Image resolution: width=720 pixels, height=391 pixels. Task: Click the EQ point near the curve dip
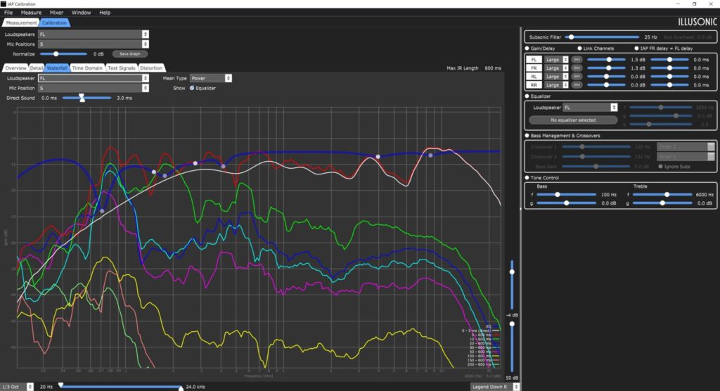click(x=102, y=211)
